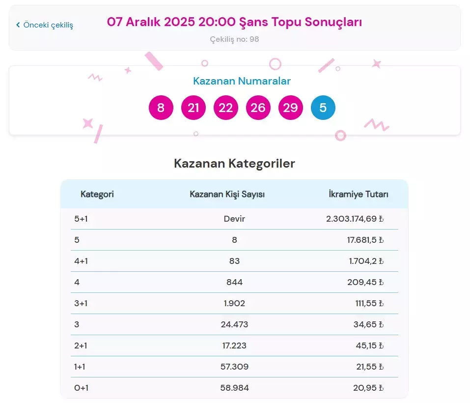Select the winning number ball 8
The height and width of the screenshot is (403, 470).
pos(161,108)
